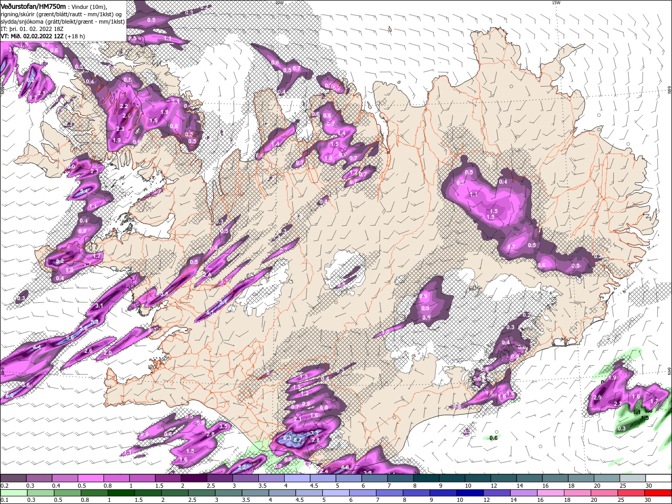The width and height of the screenshot is (672, 504).
Task: Click the 2.0 precipitation value on the map
Action: coord(108,353)
